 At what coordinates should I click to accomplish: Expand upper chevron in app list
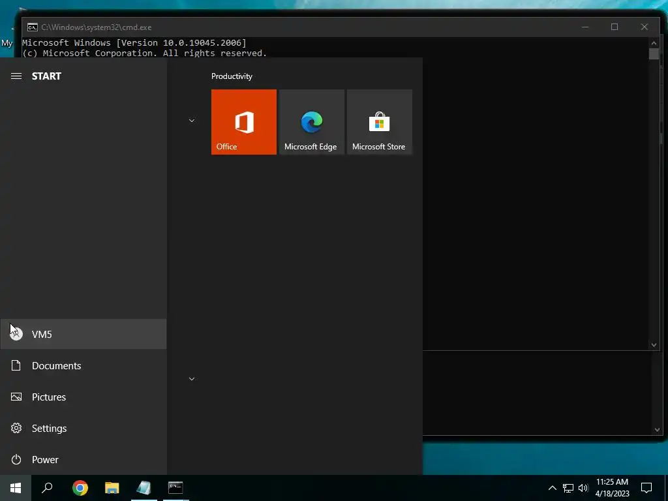point(192,121)
